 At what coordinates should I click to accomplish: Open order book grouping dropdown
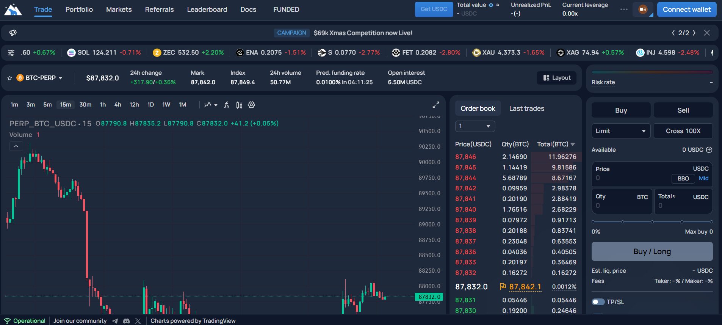(475, 126)
